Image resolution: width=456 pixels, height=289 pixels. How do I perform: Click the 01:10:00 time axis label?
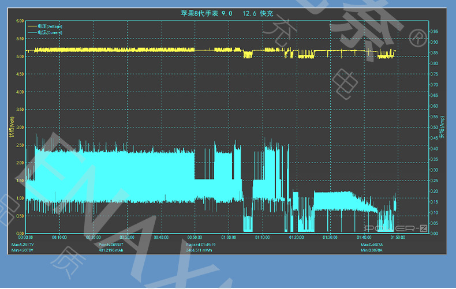(x=262, y=238)
